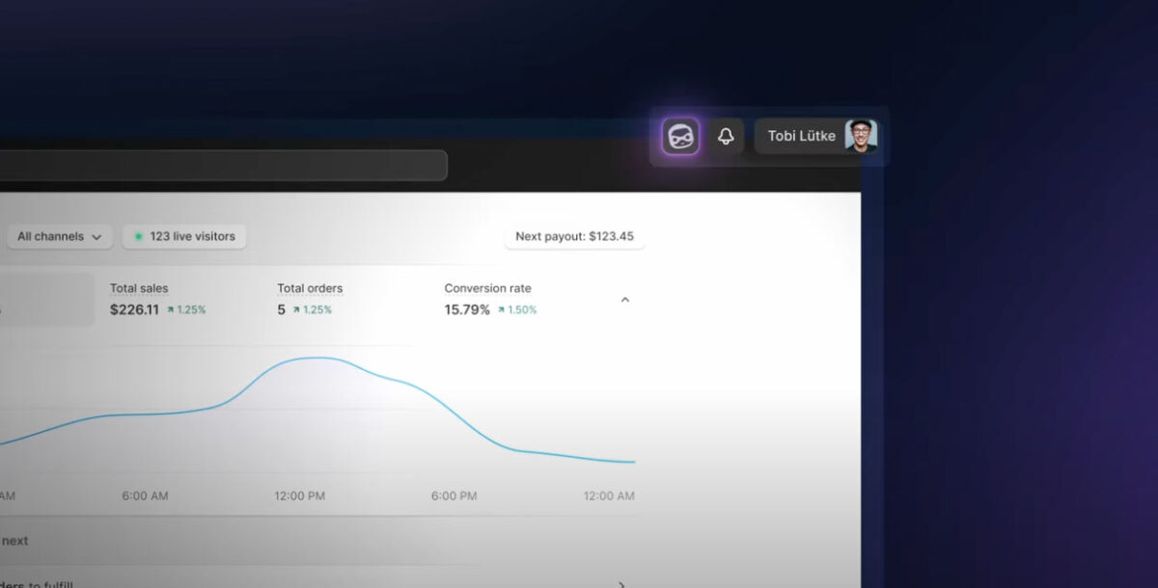This screenshot has height=588, width=1158.
Task: Click the chart line peak near noon
Action: tap(314, 358)
